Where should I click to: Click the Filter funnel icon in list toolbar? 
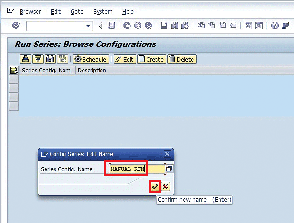pos(38,59)
